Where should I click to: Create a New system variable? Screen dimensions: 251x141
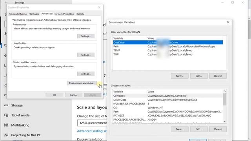[x=180, y=129]
